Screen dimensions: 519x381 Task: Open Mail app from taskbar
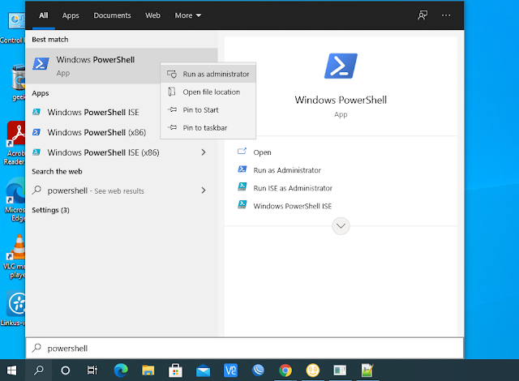pos(203,371)
